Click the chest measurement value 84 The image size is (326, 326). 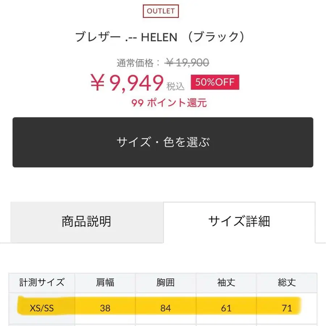click(x=166, y=308)
